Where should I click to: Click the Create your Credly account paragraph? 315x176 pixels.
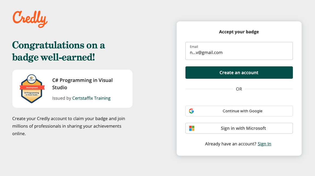(69, 126)
